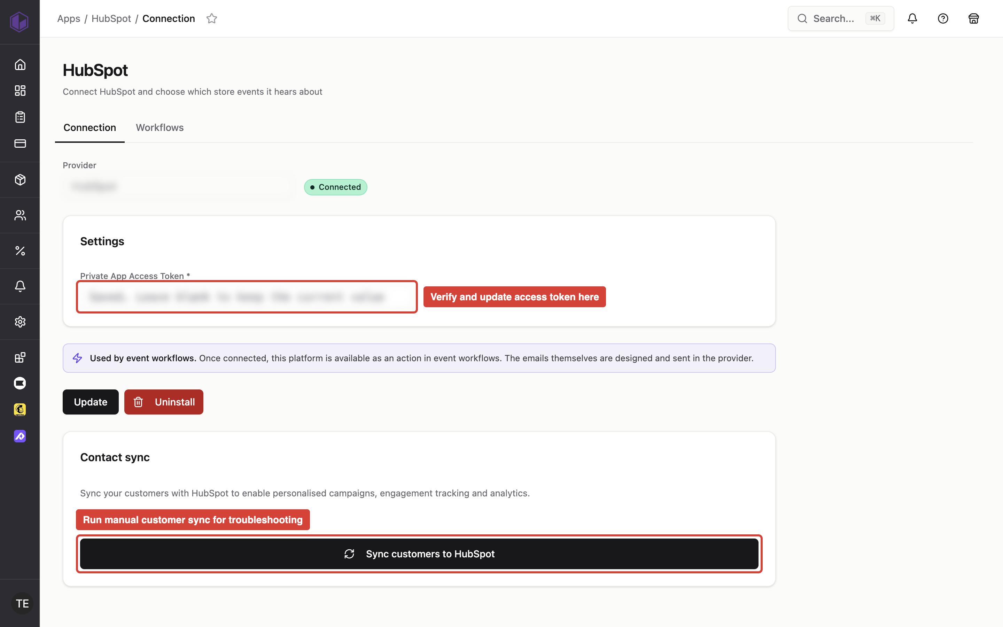Select the Connection tab
This screenshot has width=1003, height=627.
click(x=90, y=127)
